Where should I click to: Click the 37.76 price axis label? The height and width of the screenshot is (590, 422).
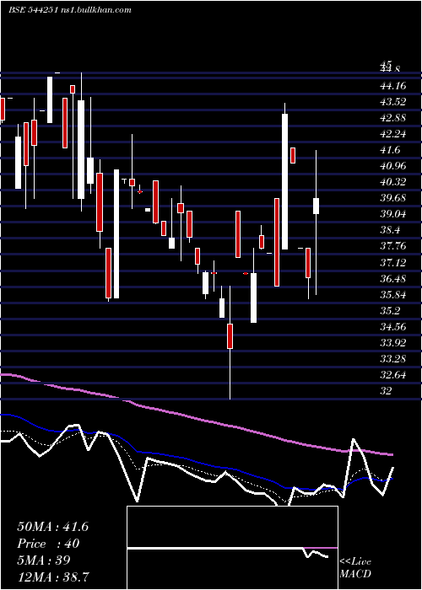(x=393, y=246)
